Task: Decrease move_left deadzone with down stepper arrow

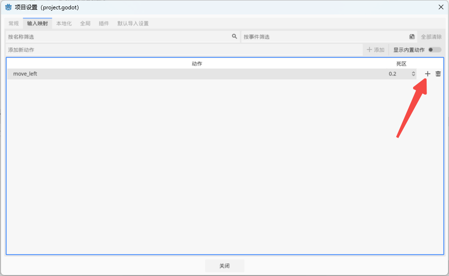Action: (413, 75)
